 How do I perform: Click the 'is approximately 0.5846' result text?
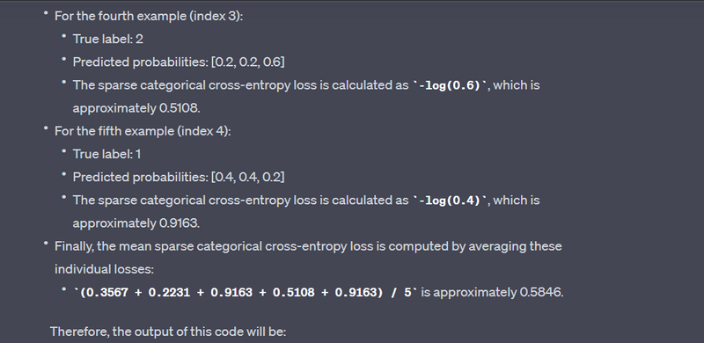point(492,292)
